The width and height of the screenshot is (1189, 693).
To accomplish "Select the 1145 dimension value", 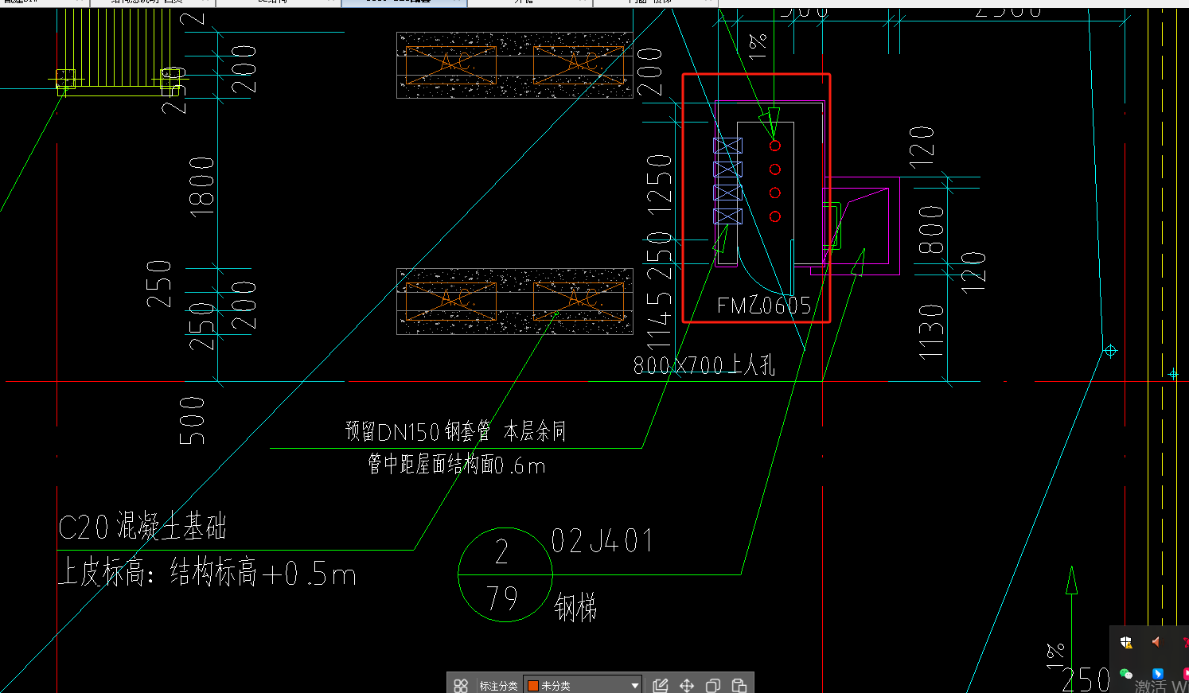I will [660, 321].
